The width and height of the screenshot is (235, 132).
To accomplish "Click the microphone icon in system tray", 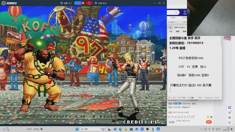I will point(209,129).
